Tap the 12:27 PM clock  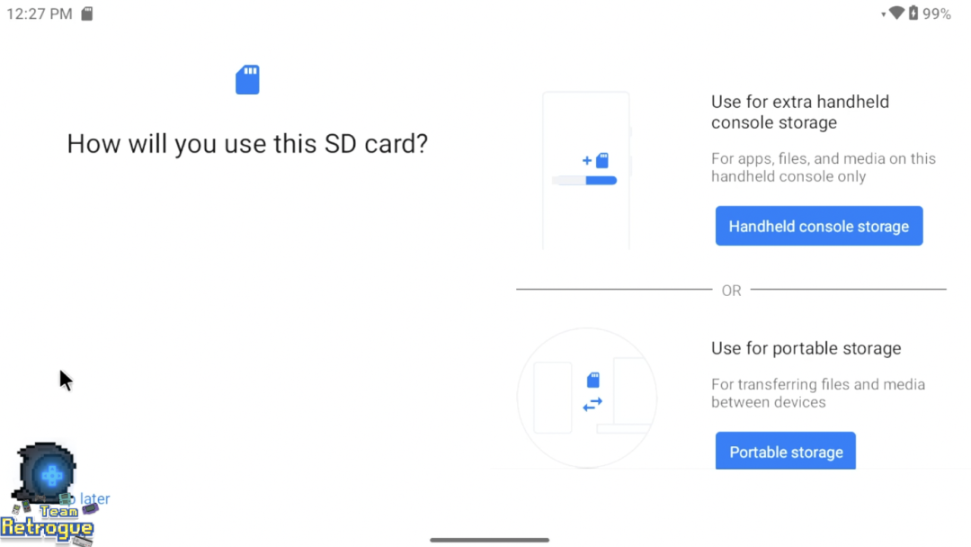coord(40,13)
